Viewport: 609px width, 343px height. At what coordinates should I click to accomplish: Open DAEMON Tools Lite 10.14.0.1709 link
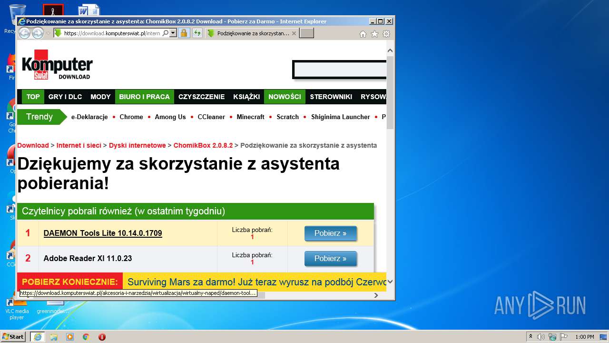[103, 233]
